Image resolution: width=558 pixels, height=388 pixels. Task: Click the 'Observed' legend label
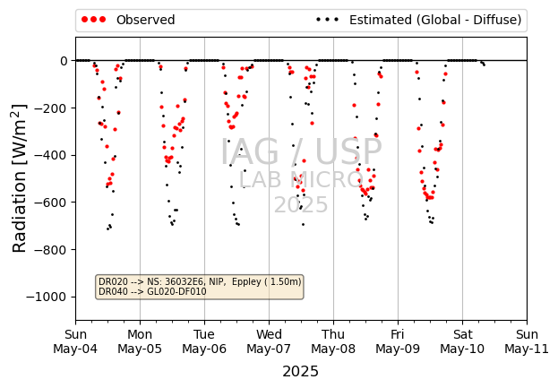tap(146, 20)
